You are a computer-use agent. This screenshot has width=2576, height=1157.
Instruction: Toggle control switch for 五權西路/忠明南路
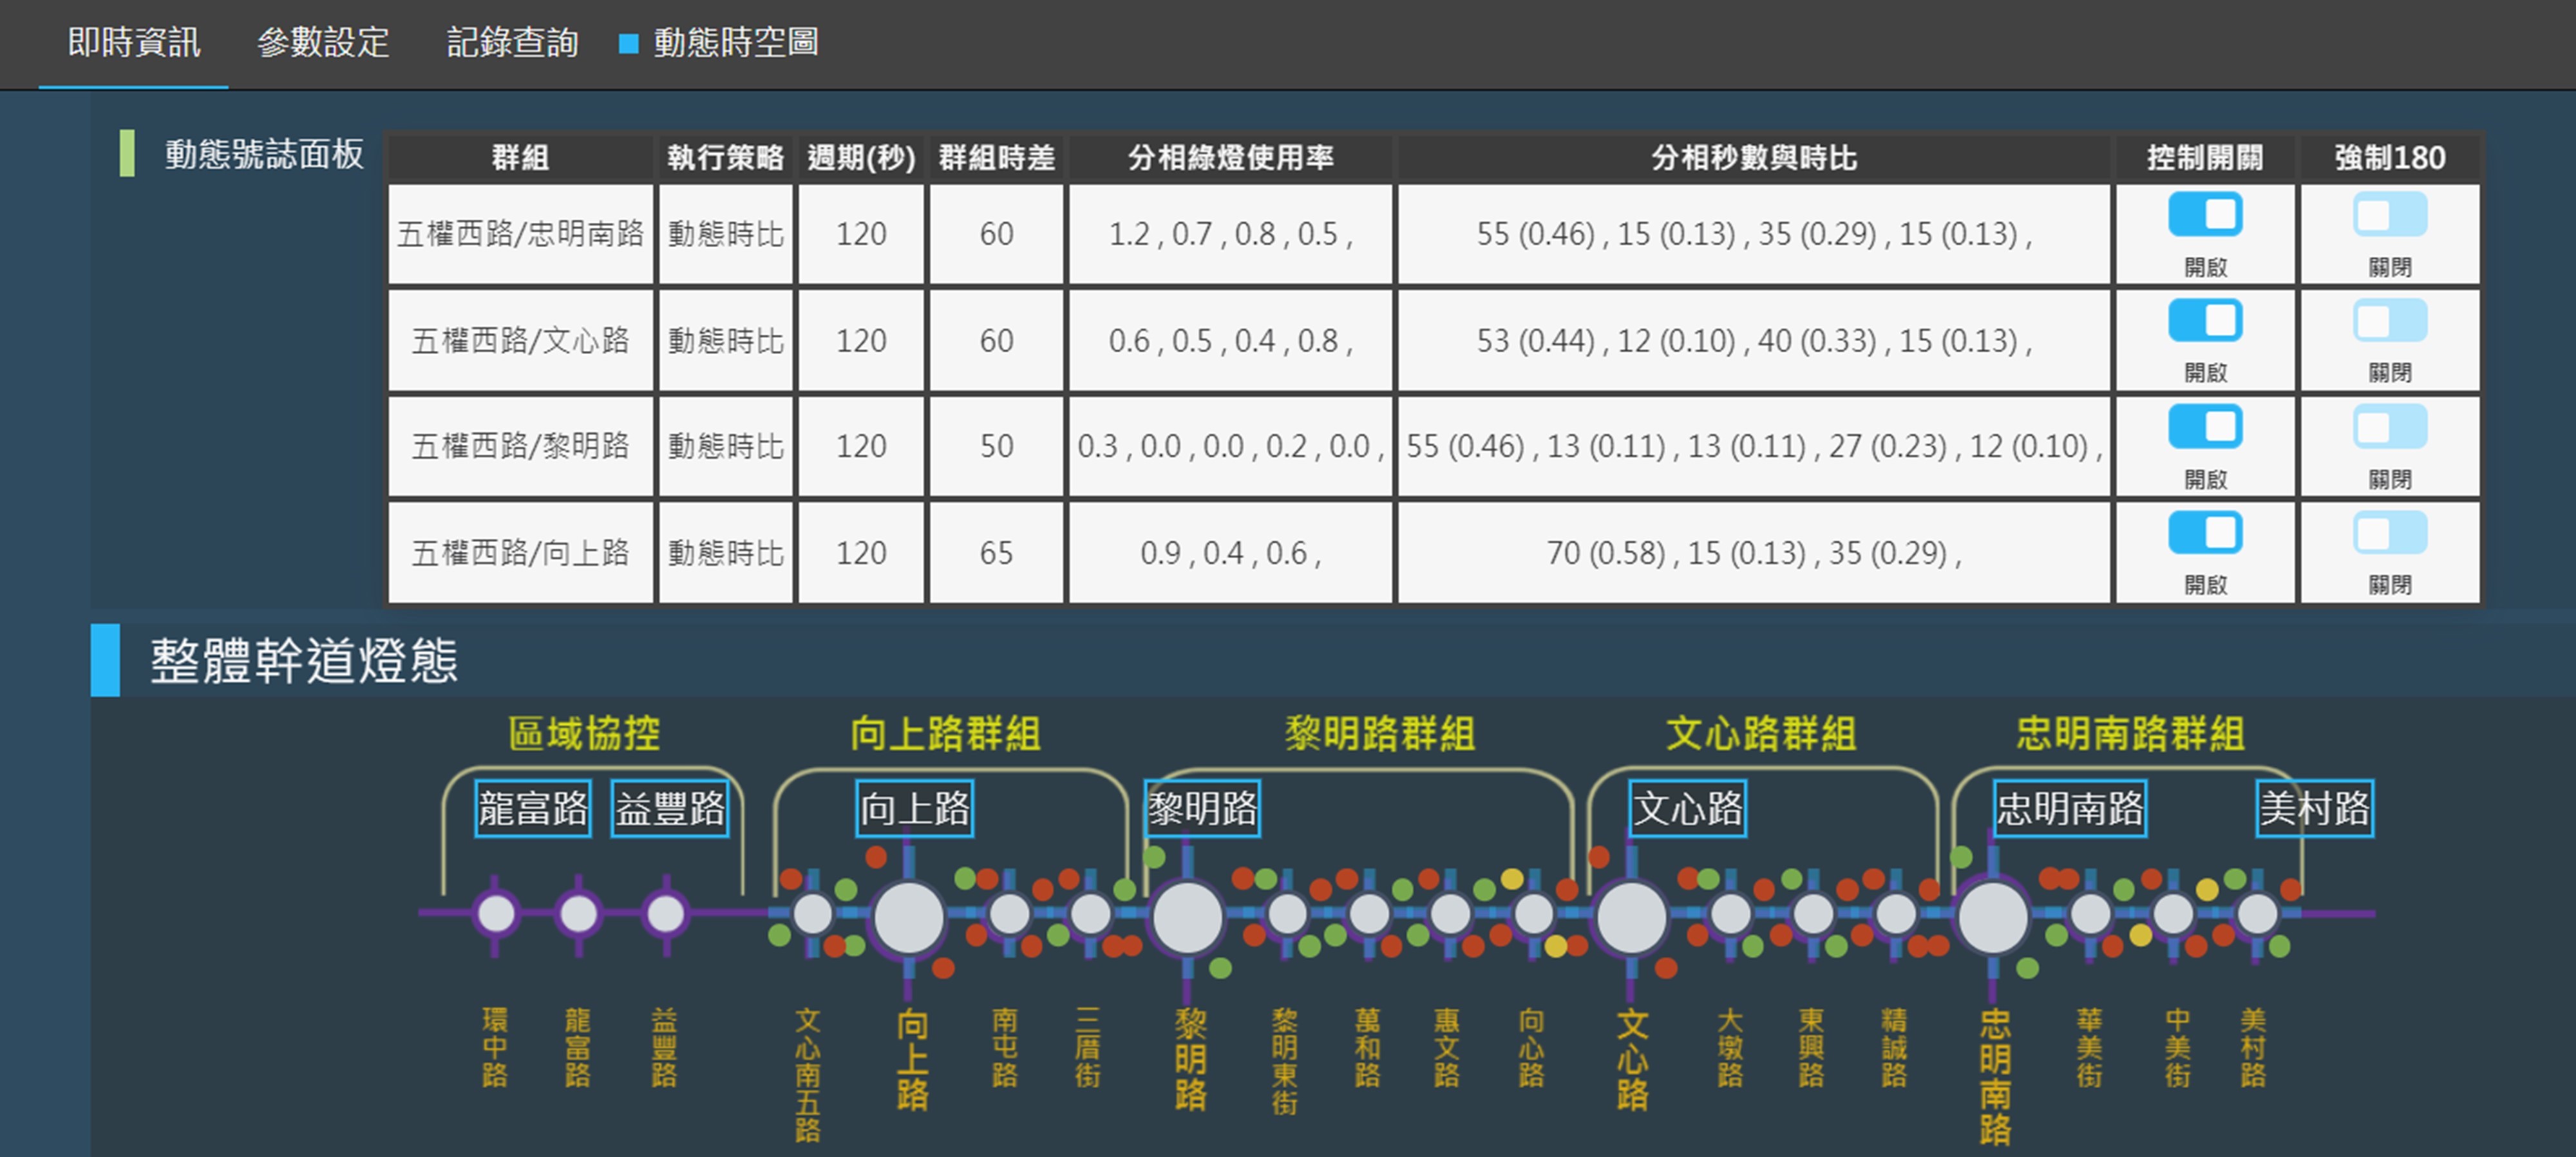point(2204,215)
